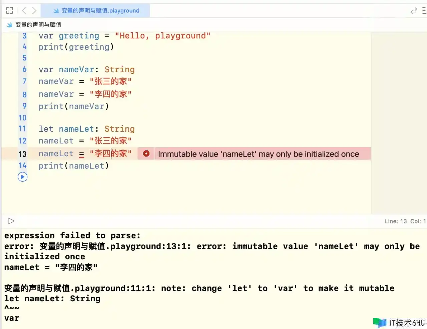Viewport: 427px width, 329px height.
Task: Click the red error icon on line 13
Action: [x=146, y=154]
